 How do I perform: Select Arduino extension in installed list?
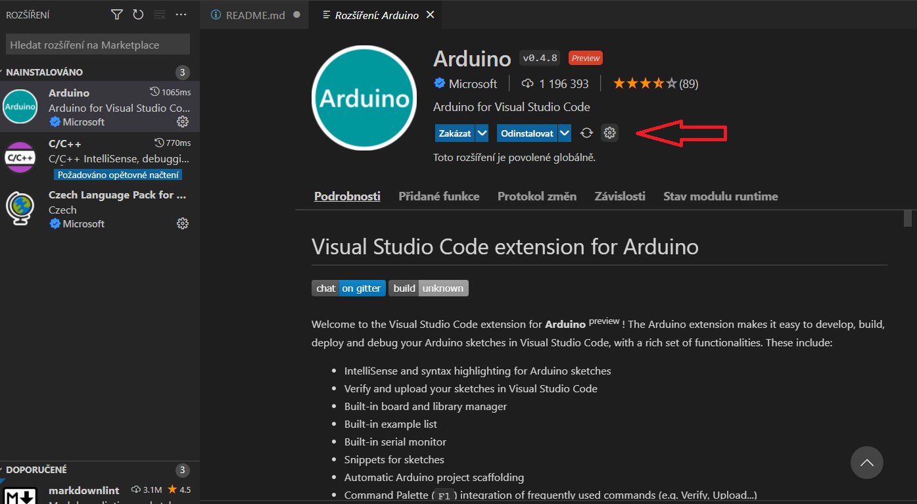click(100, 106)
